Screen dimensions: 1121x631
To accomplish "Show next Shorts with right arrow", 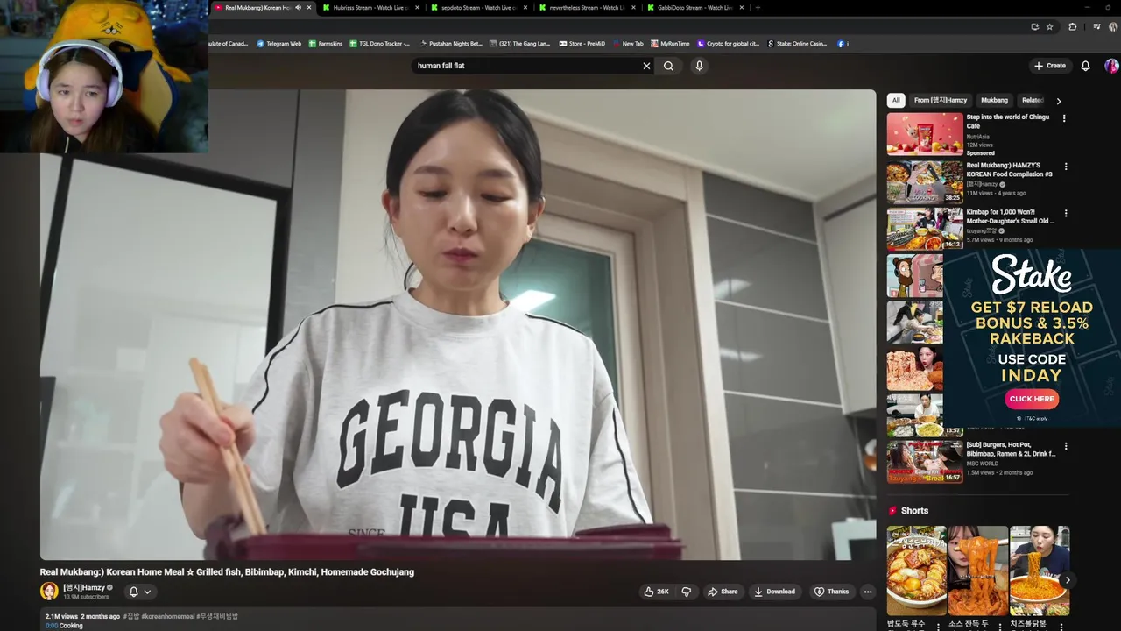I will (1067, 579).
